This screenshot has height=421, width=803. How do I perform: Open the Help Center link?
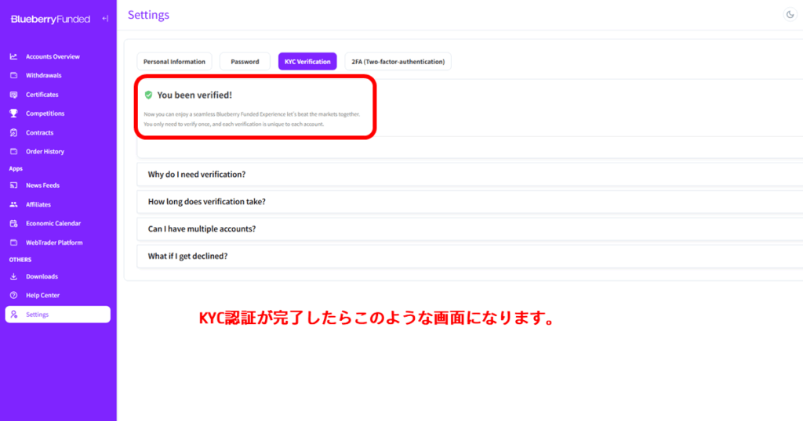tap(42, 295)
